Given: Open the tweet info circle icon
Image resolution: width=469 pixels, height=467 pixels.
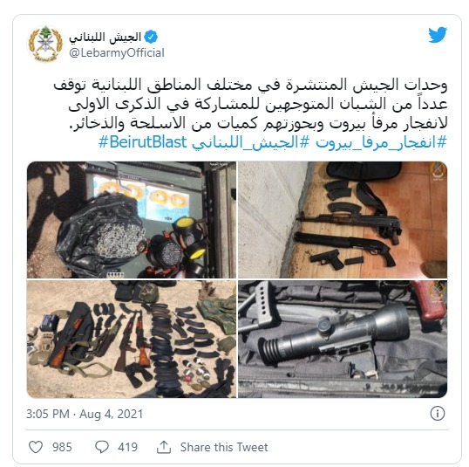Looking at the screenshot, I should click(438, 414).
